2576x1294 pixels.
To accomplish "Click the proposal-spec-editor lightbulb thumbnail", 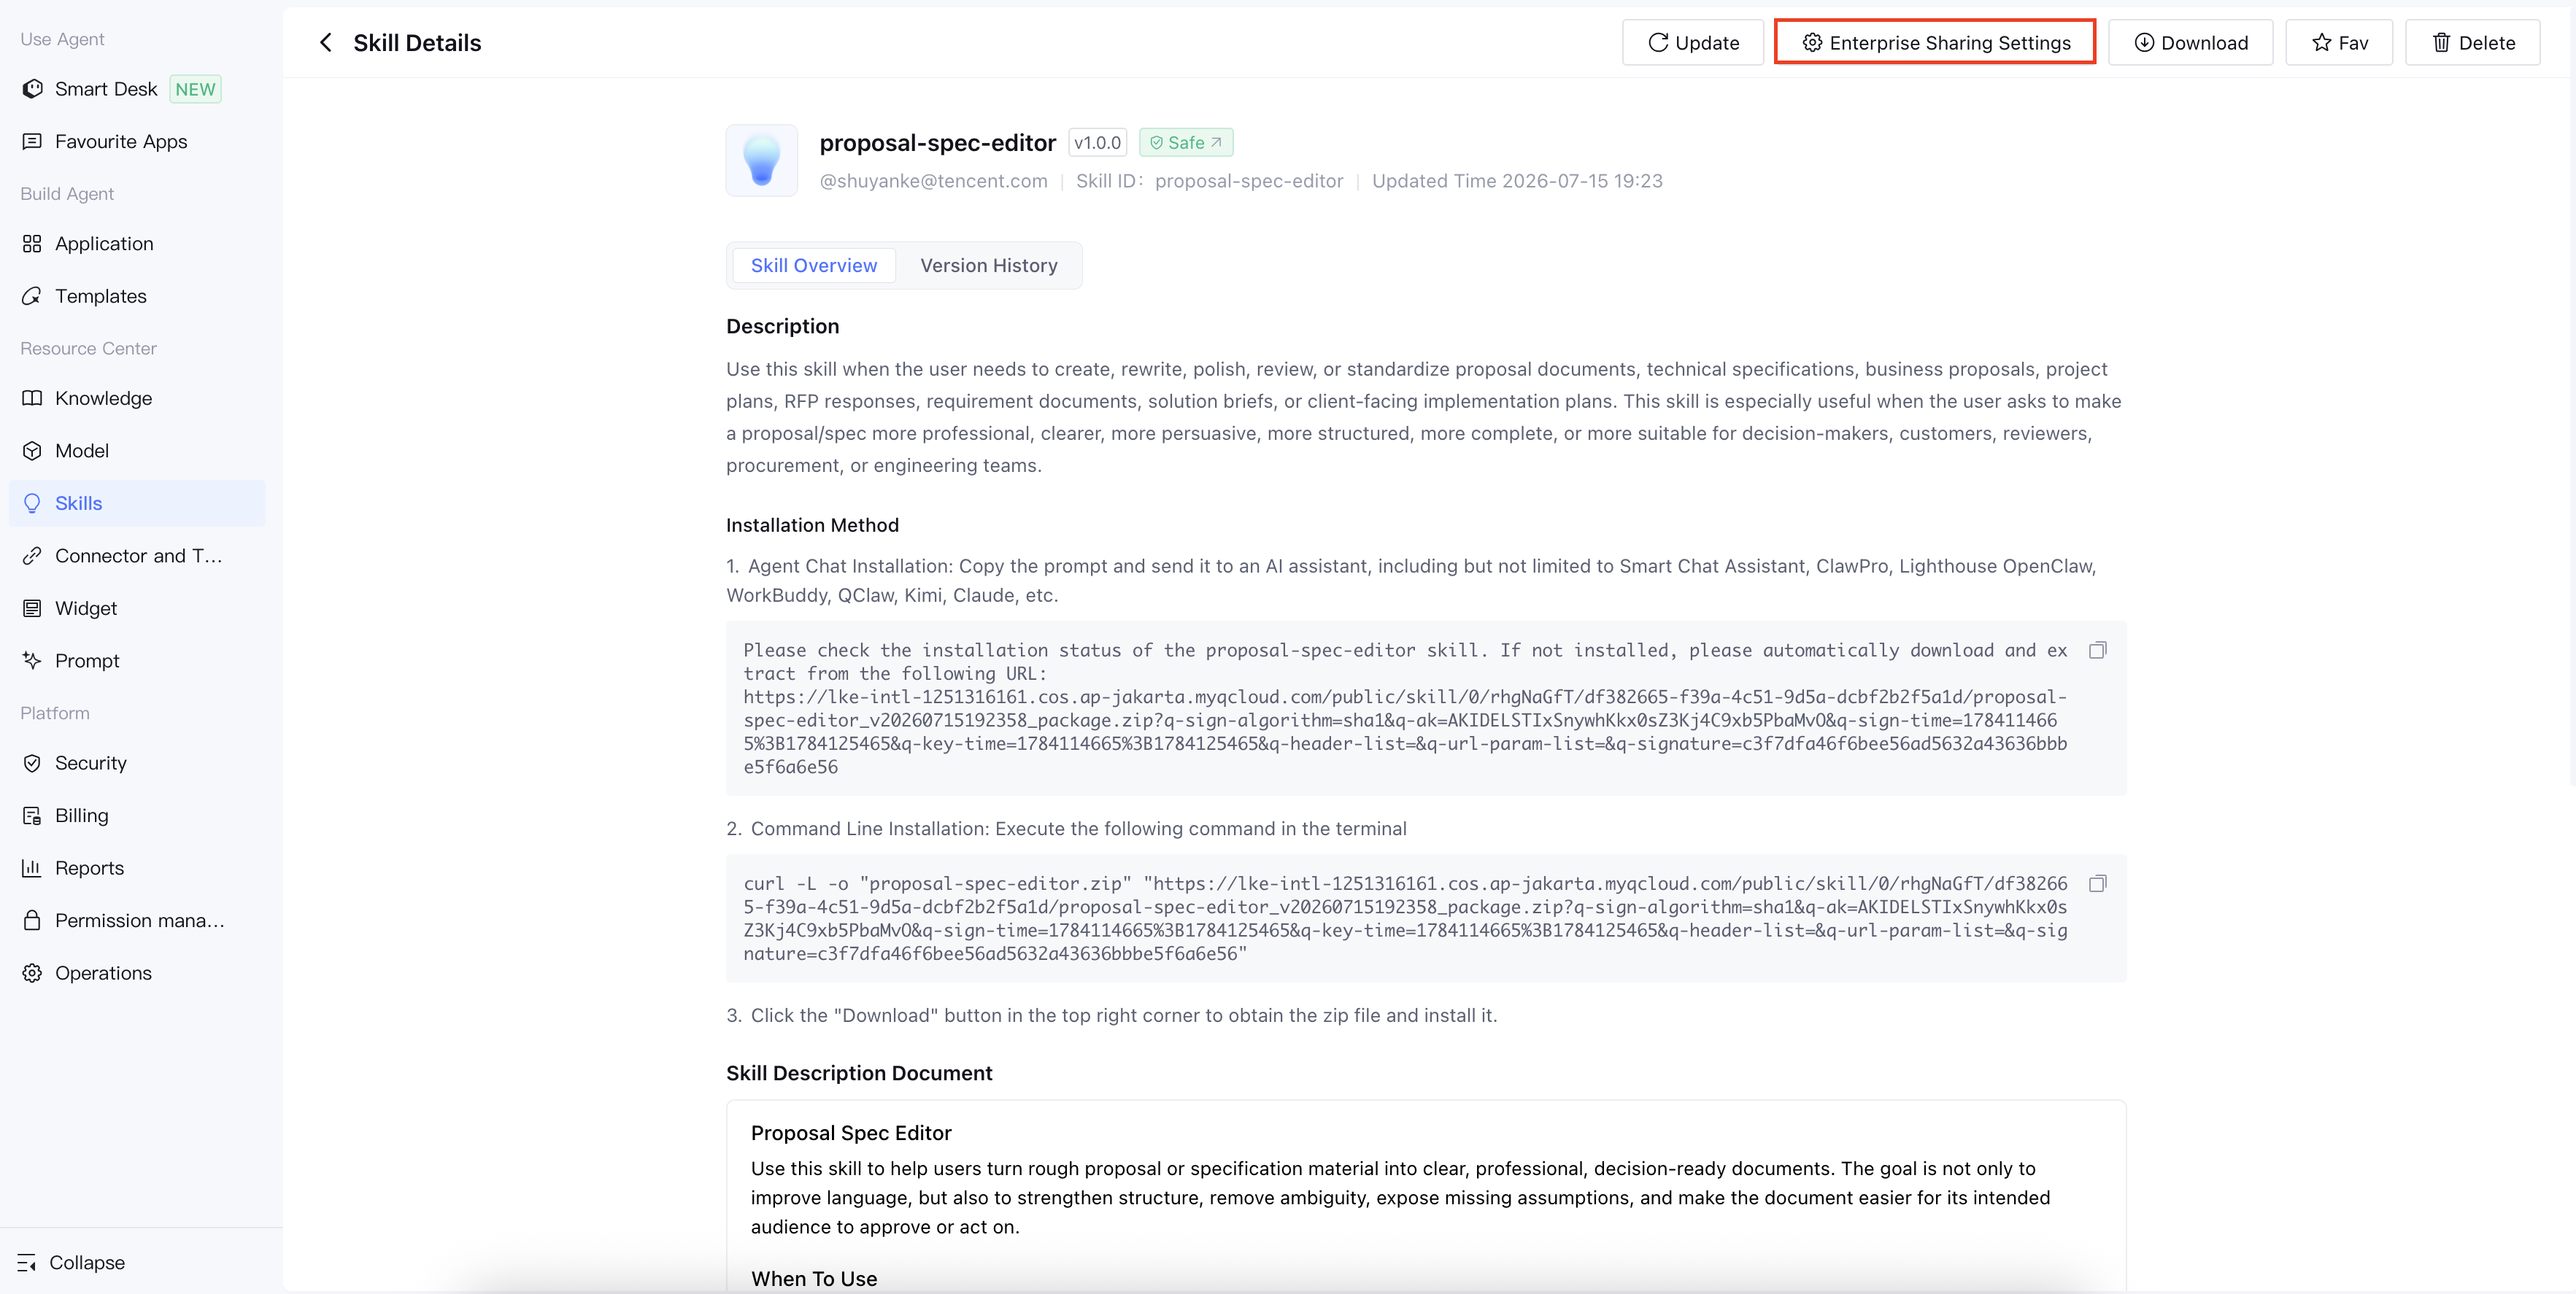I will (x=761, y=160).
